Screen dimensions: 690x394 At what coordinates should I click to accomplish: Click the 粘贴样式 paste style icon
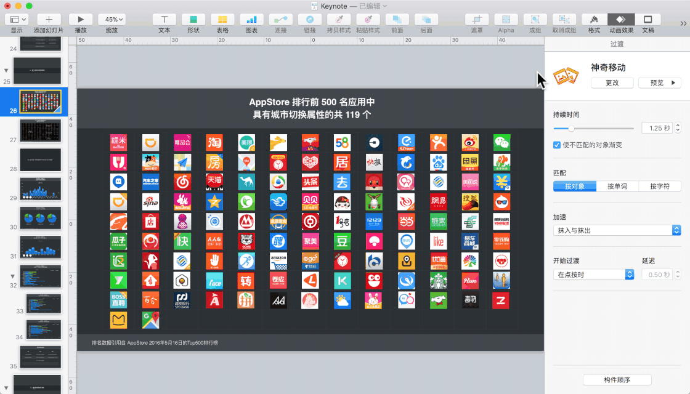click(x=368, y=19)
